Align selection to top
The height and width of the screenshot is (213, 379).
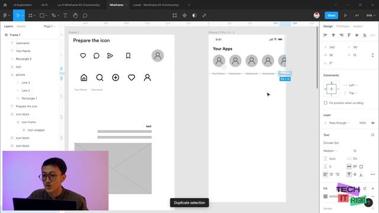pos(349,35)
